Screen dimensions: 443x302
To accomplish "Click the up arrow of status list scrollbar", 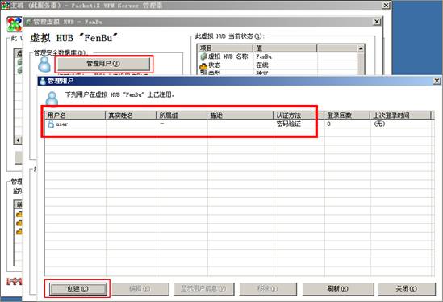I will [361, 48].
